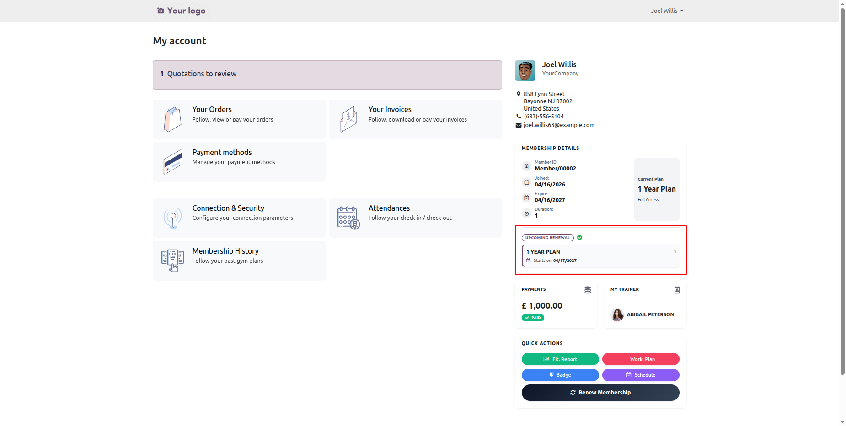The width and height of the screenshot is (846, 426).
Task: Select trainer name ABIGAIL PETERSON
Action: click(x=650, y=314)
